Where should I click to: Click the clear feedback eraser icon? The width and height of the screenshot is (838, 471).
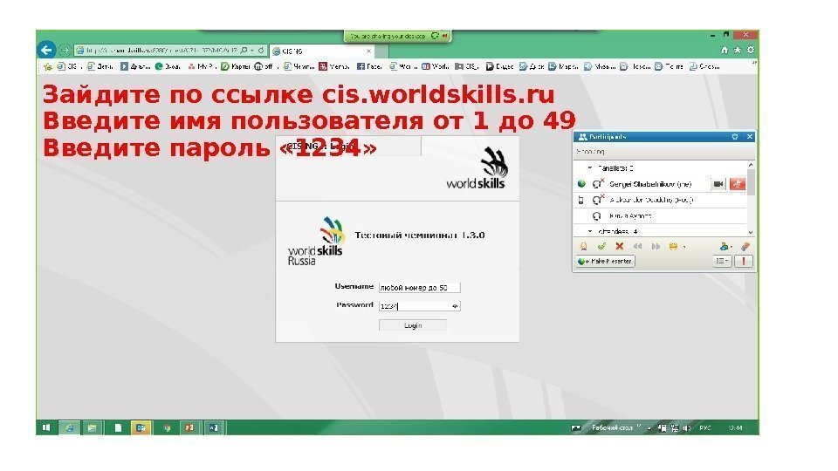tap(745, 246)
